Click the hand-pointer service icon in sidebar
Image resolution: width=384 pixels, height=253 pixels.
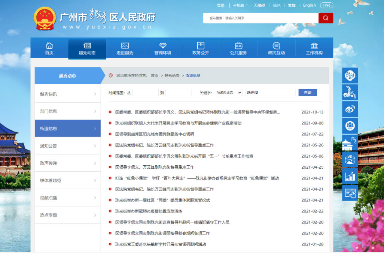(350, 193)
